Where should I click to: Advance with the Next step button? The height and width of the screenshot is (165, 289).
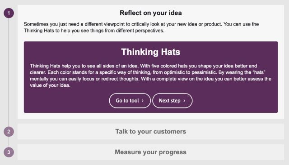[172, 101]
